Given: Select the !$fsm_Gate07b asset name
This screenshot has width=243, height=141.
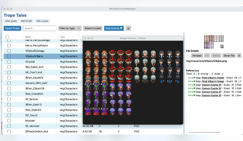Looking at the screenshot, I should 34,78.
